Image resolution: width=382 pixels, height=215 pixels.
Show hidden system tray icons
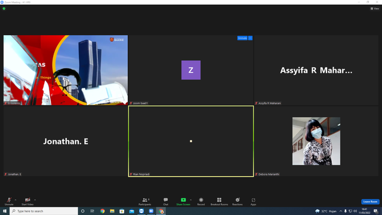(x=341, y=211)
